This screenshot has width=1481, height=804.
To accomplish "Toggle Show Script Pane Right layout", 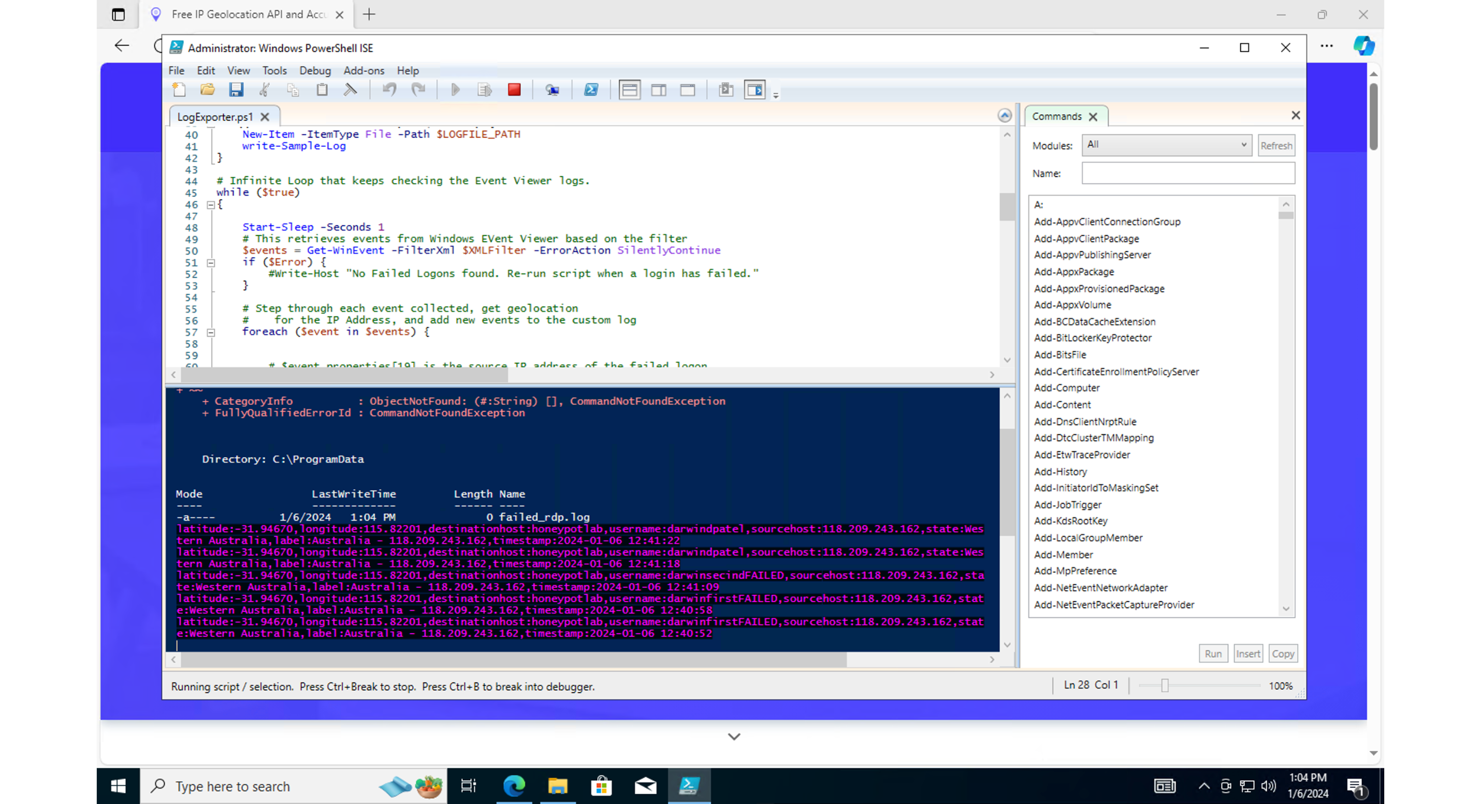I will pyautogui.click(x=659, y=90).
